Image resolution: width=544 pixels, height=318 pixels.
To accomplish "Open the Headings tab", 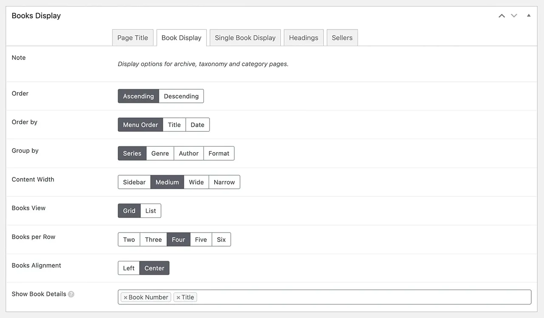I will click(x=303, y=37).
